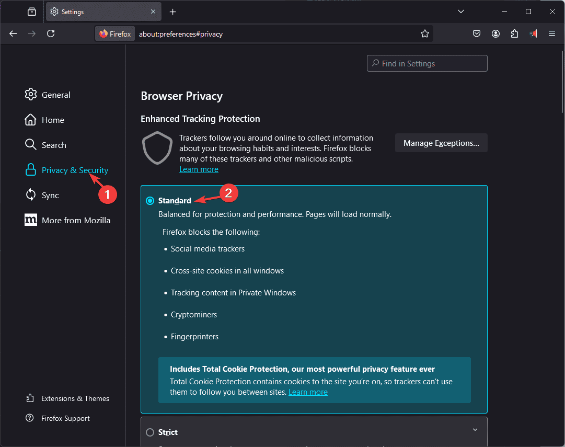Screen dimensions: 565x447
Task: Click the Find in Settings search box
Action: click(427, 63)
